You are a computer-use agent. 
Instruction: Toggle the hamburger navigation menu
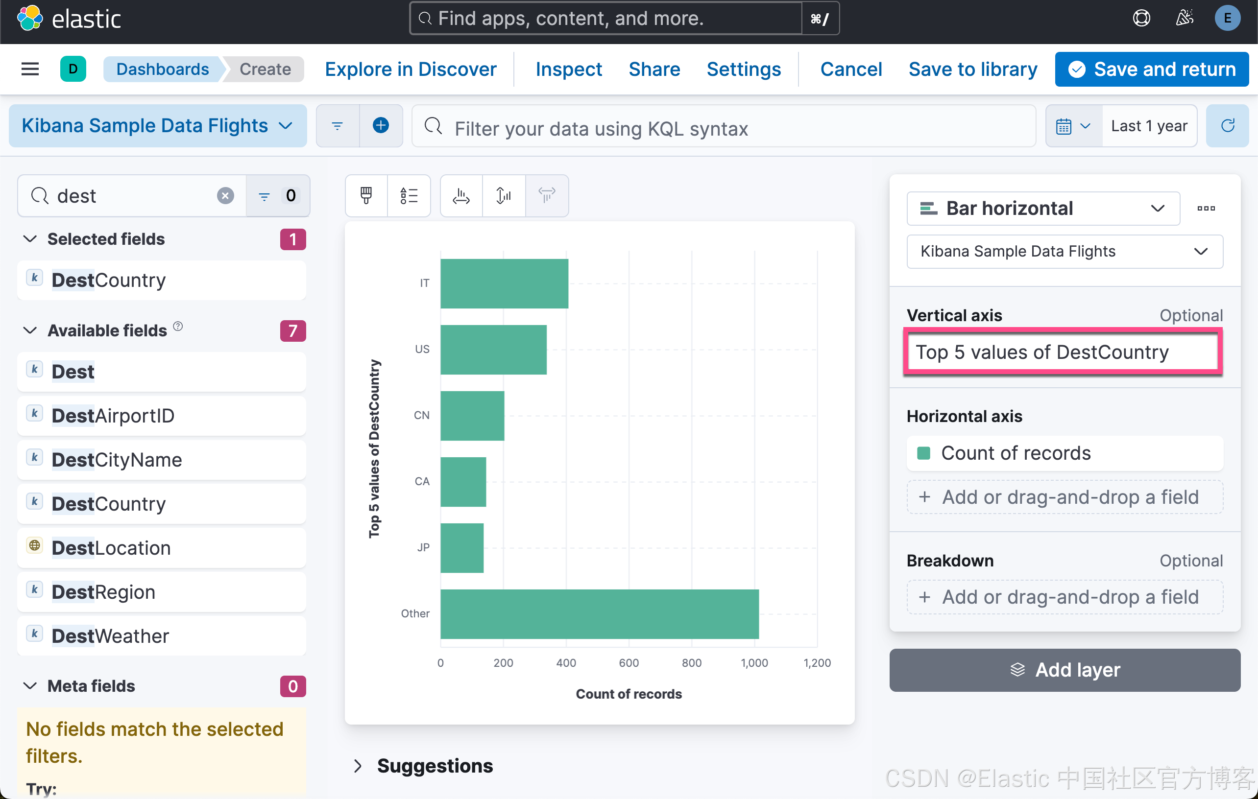[30, 69]
